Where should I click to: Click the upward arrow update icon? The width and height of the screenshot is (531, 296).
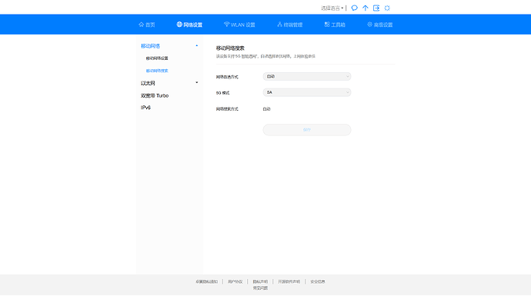tap(365, 8)
